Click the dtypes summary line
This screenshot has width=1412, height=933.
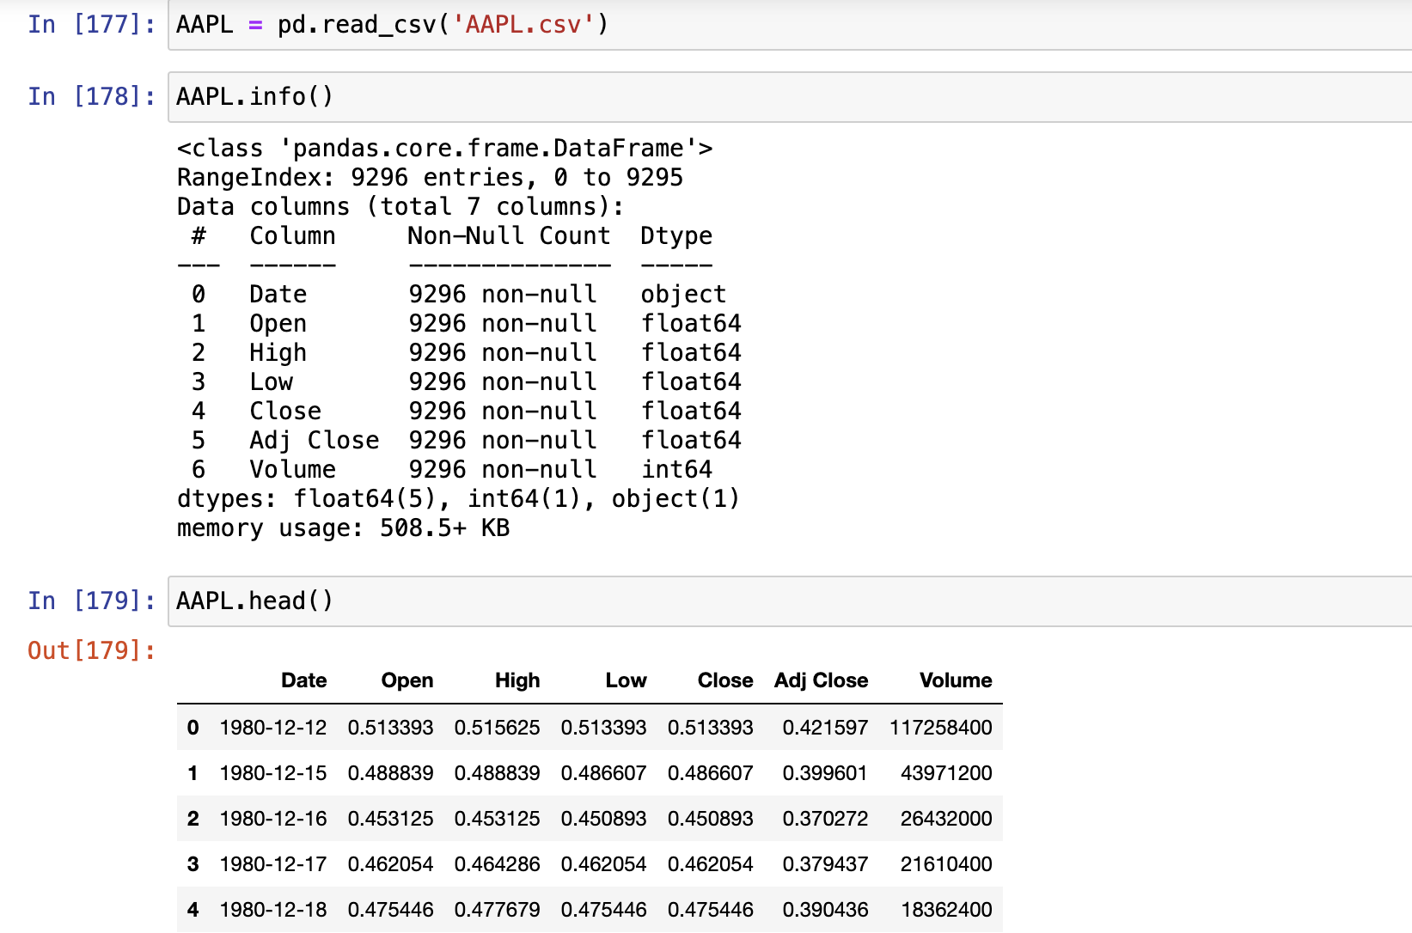(458, 499)
